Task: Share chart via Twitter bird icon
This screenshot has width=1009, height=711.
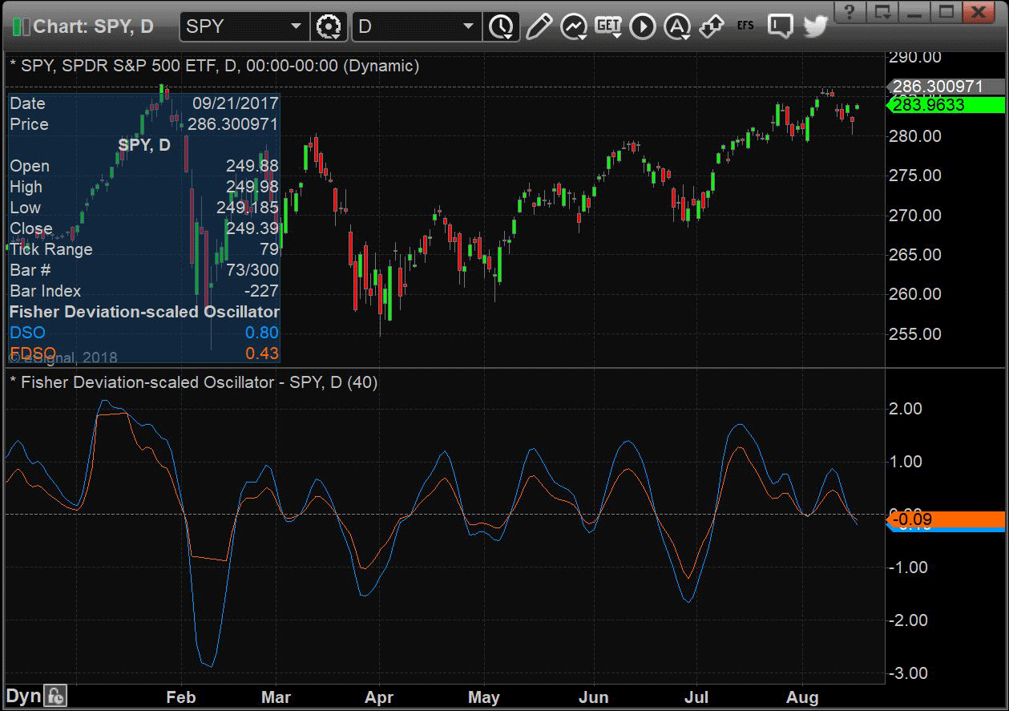Action: click(815, 26)
